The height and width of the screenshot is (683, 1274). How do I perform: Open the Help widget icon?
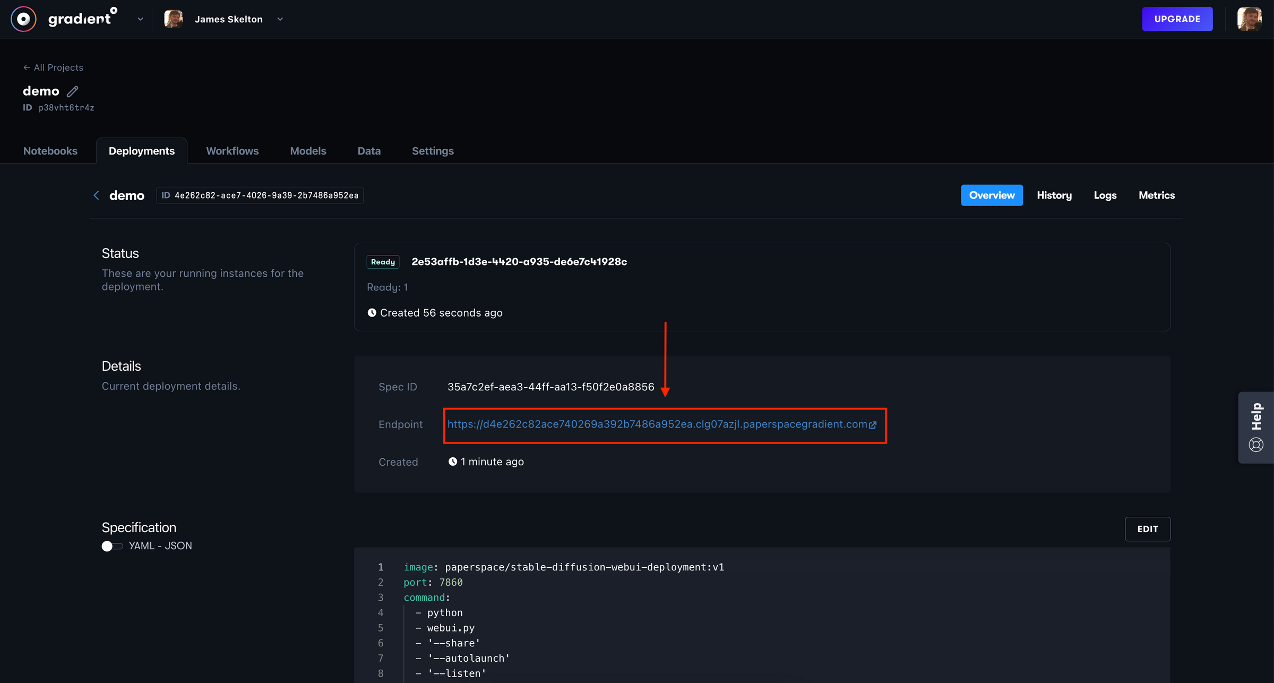point(1255,445)
